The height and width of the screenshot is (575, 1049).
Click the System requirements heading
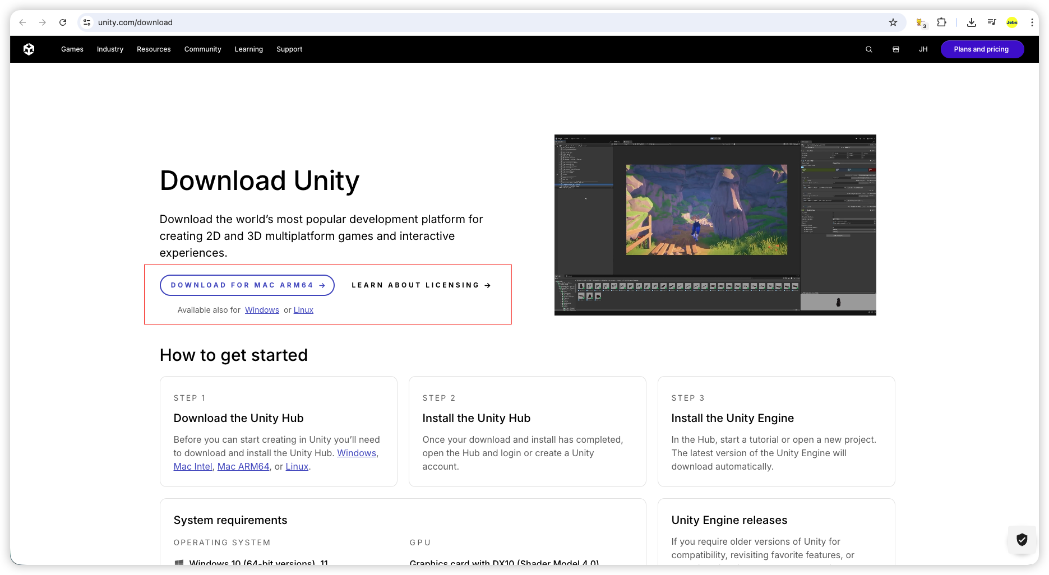(x=230, y=520)
